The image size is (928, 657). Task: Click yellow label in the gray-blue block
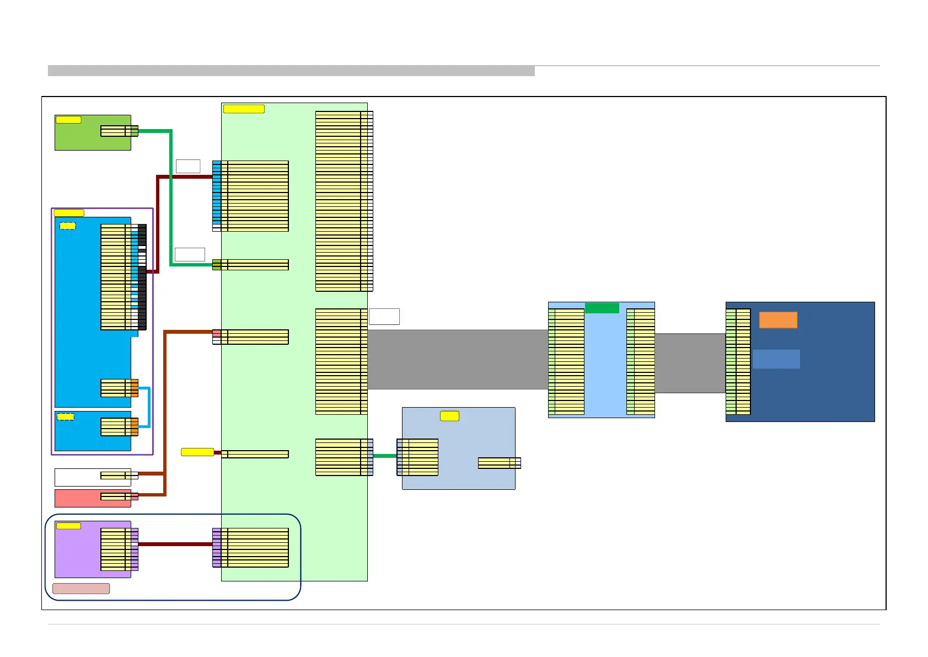pyautogui.click(x=449, y=416)
